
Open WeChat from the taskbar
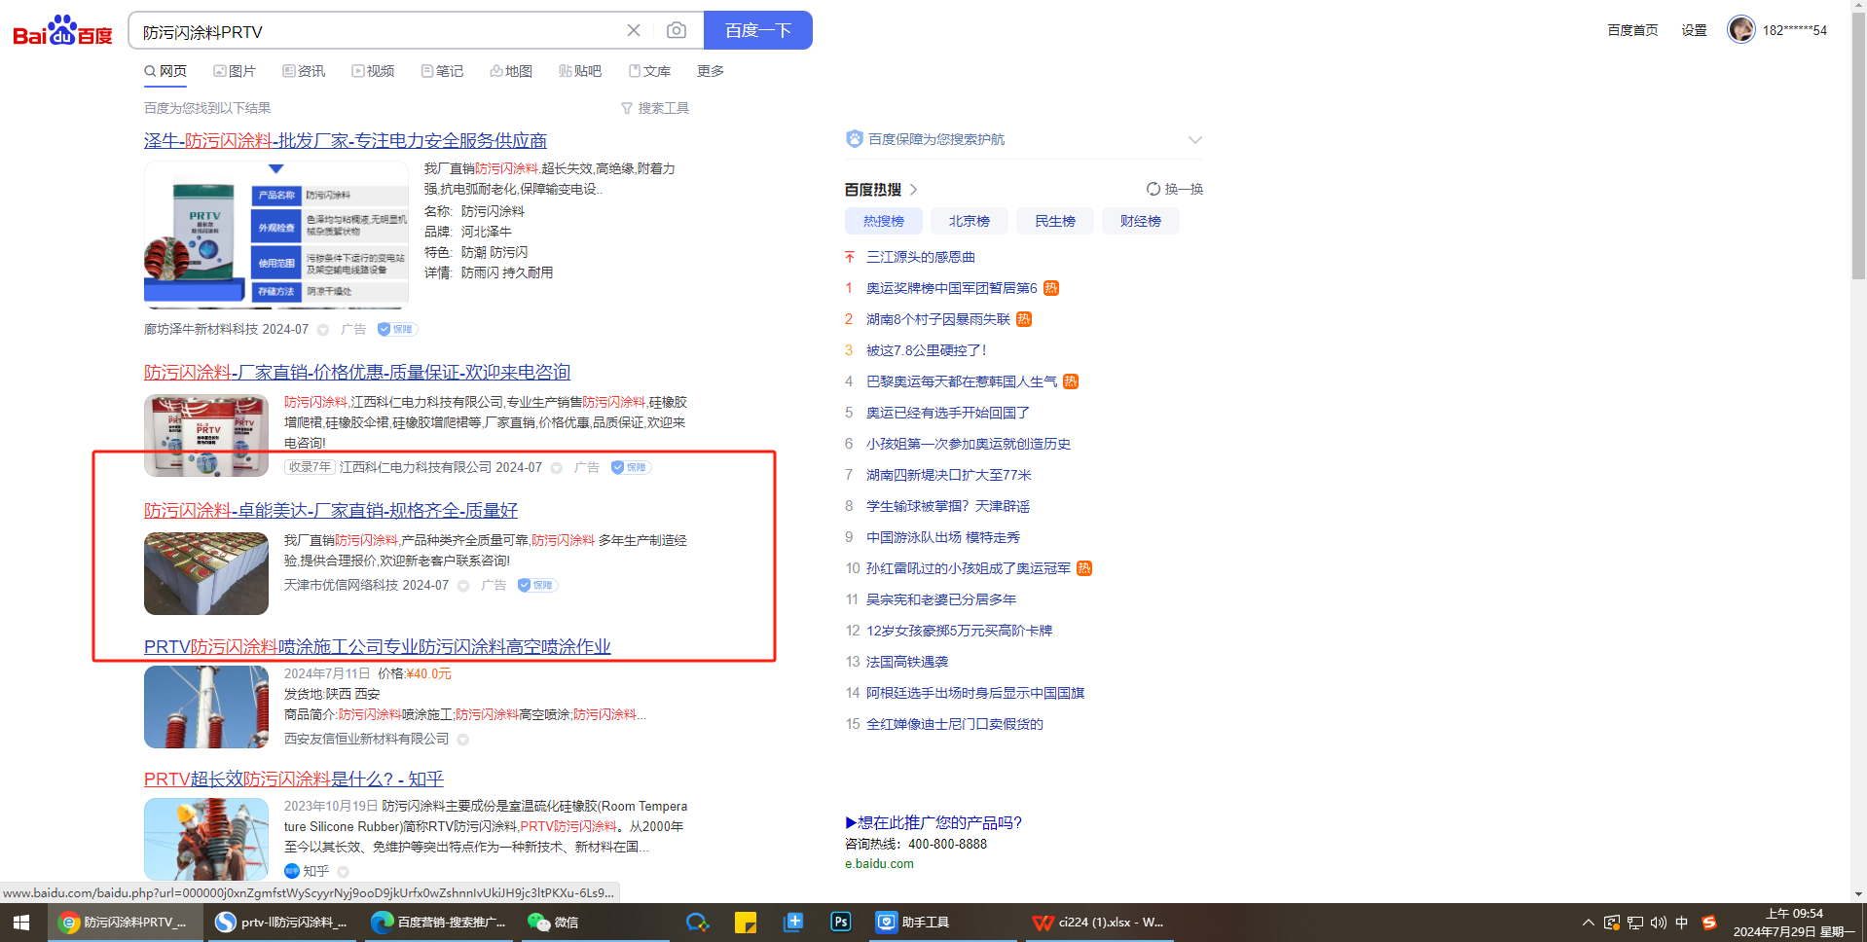(x=553, y=923)
